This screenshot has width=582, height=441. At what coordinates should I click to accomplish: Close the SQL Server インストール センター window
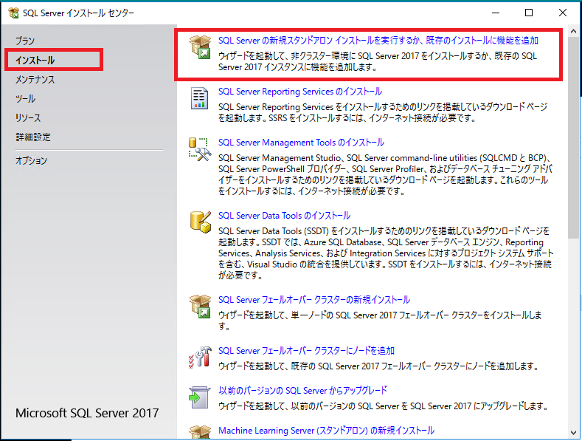click(x=563, y=13)
